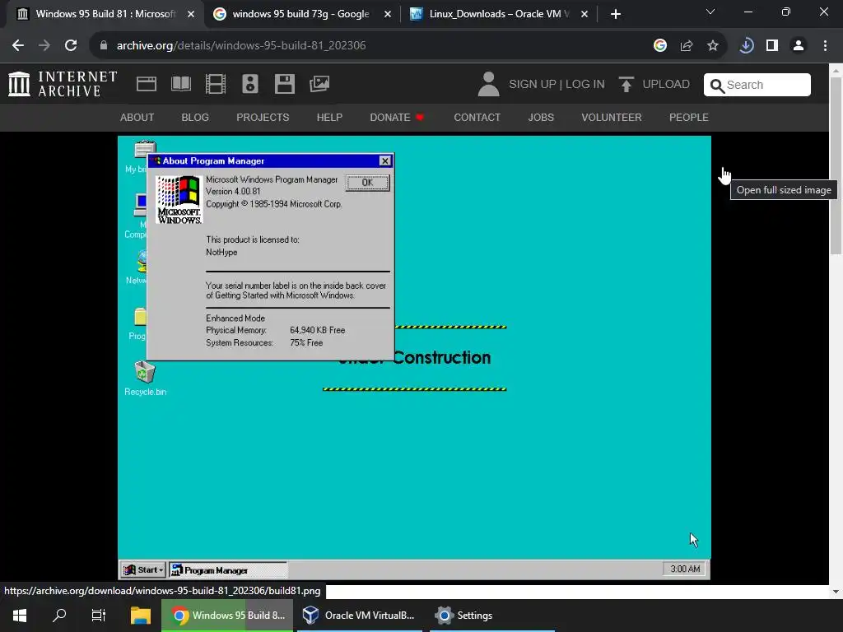Viewport: 843px width, 632px height.
Task: Open File Explorer from taskbar
Action: [x=140, y=616]
